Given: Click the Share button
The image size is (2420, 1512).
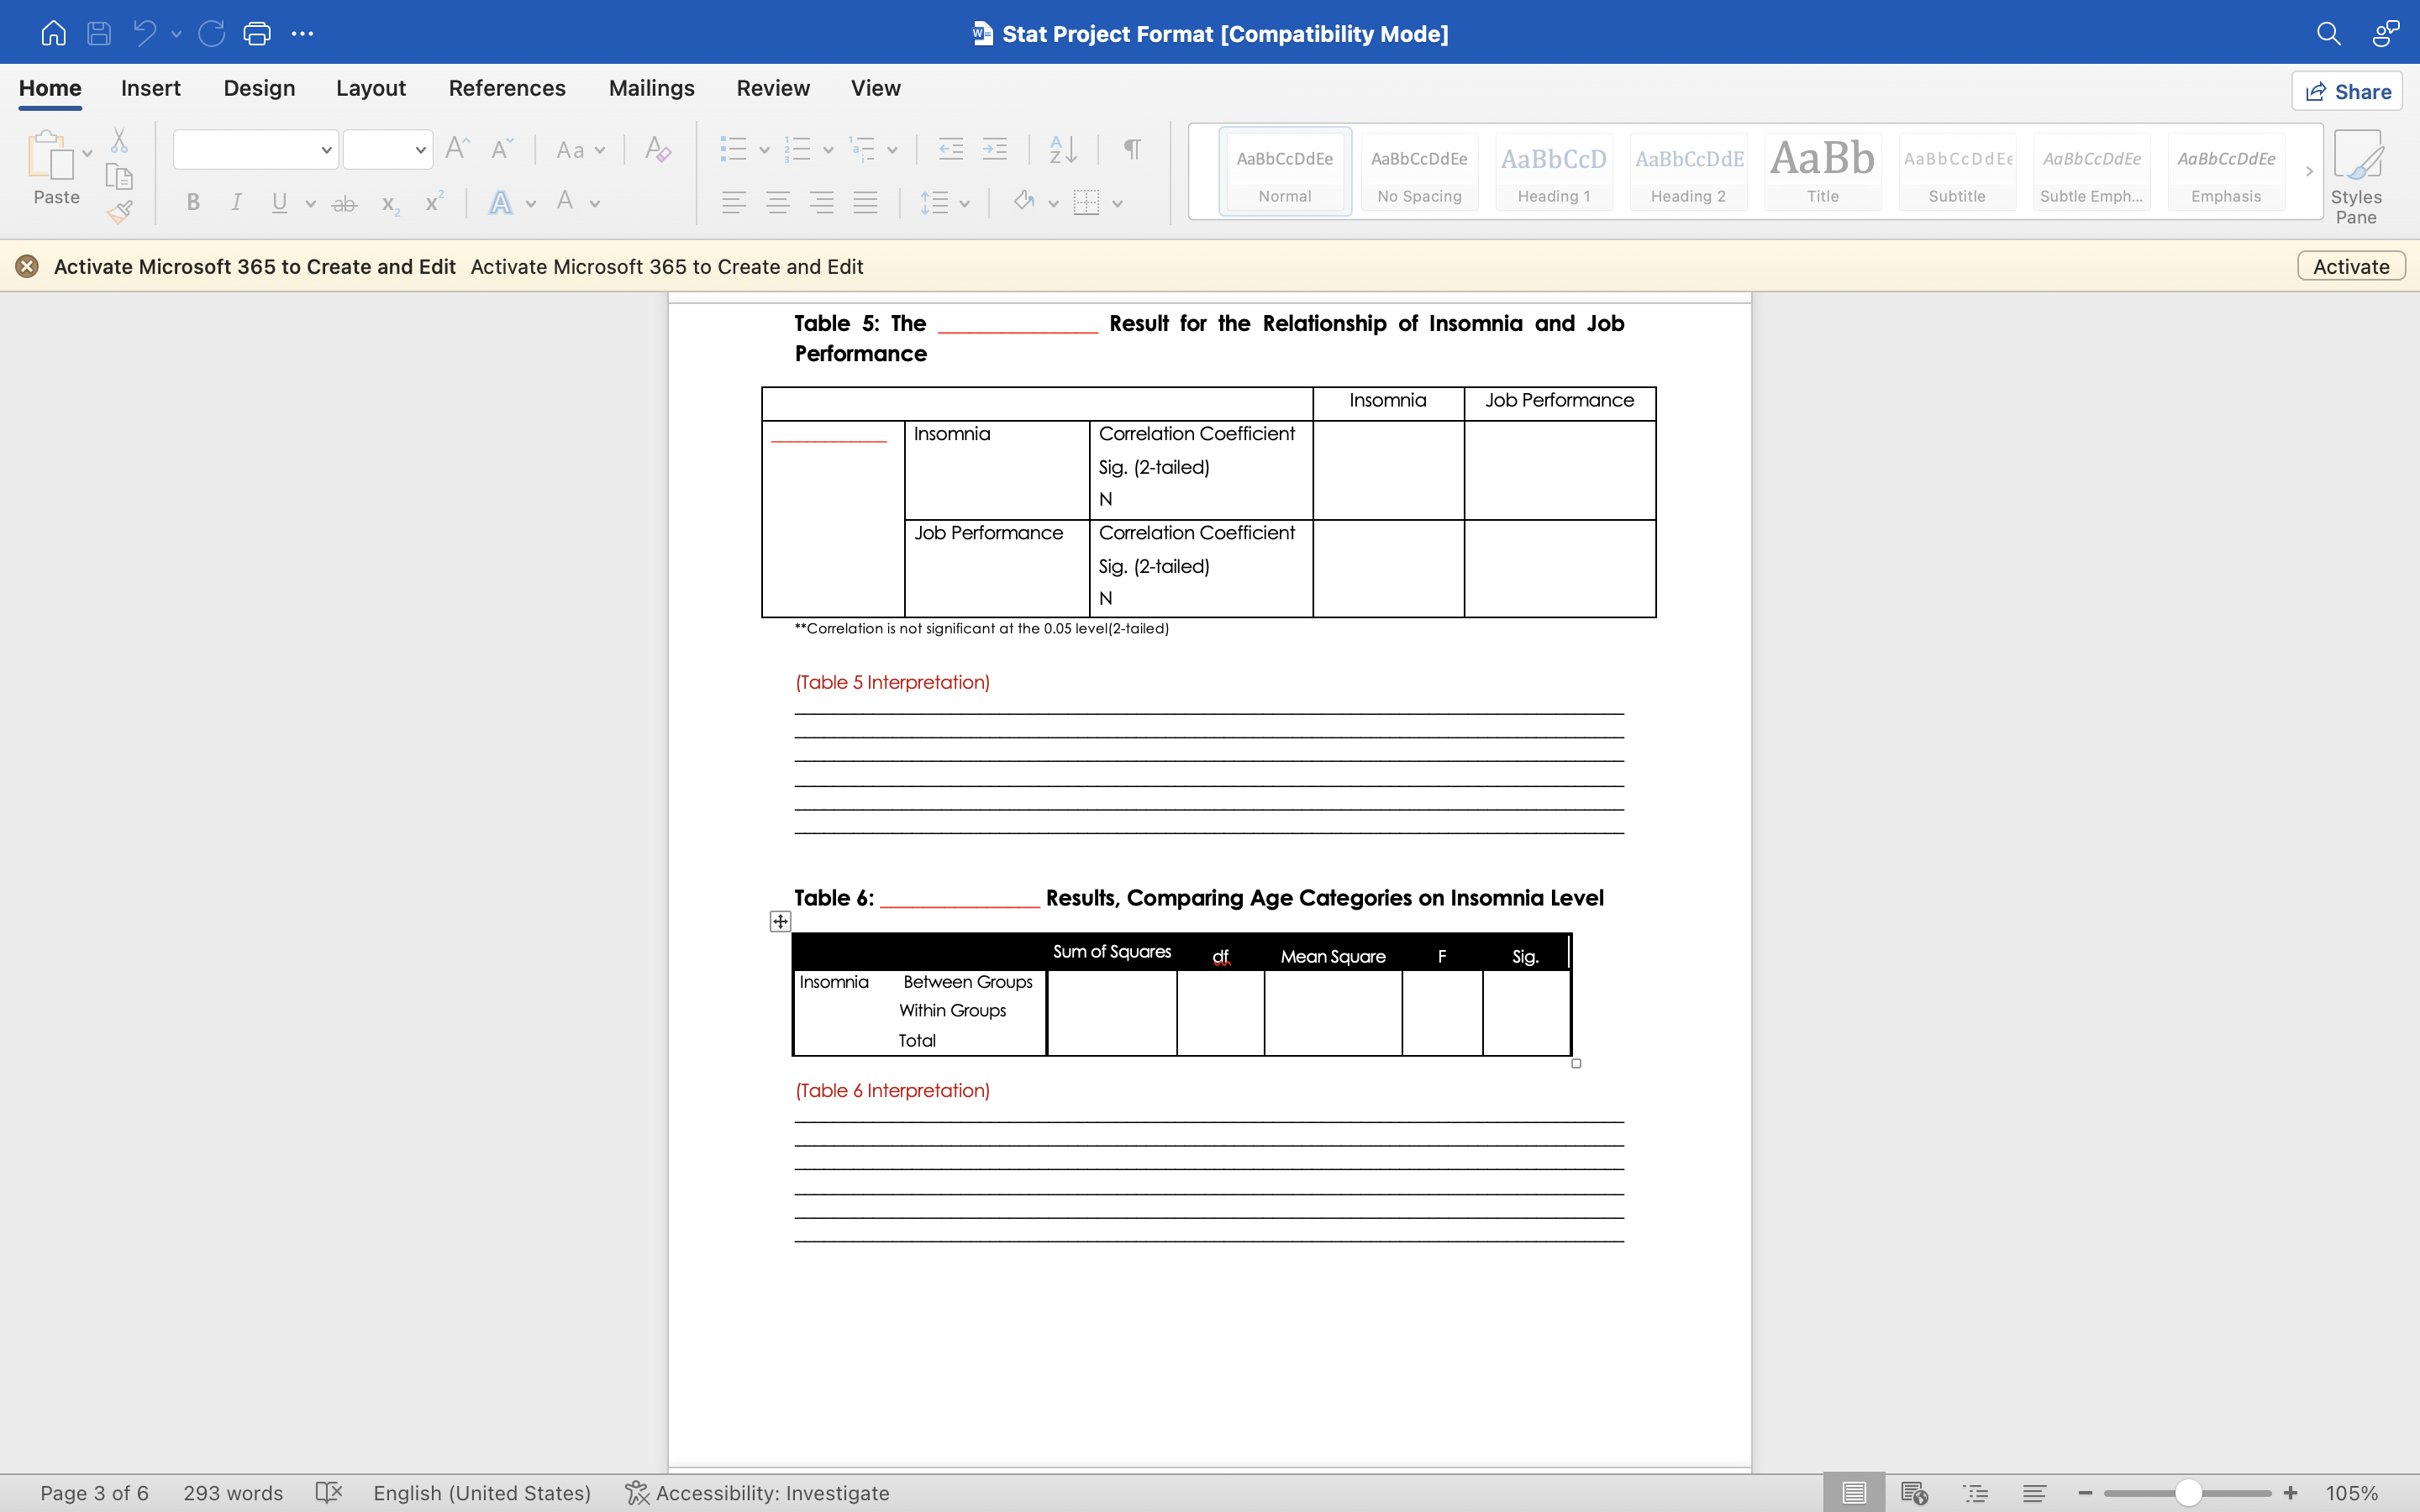Looking at the screenshot, I should coord(2347,90).
